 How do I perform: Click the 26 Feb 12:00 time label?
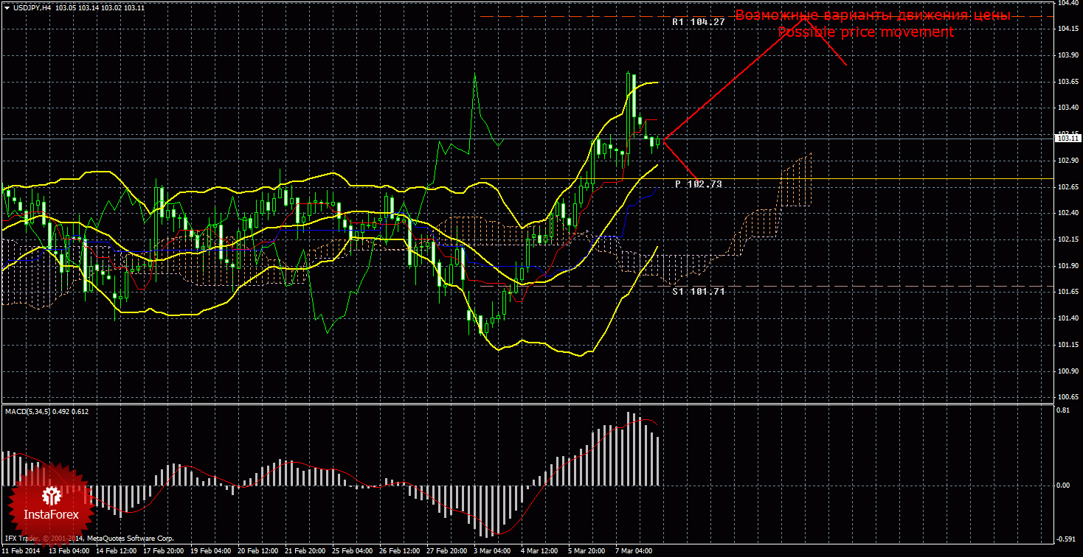point(400,551)
